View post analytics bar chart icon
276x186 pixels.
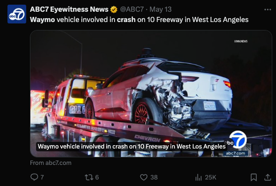(198, 178)
